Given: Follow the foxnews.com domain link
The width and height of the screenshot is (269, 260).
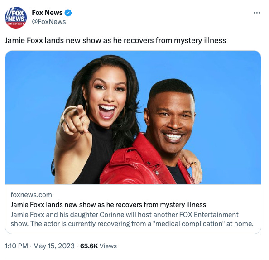Looking at the screenshot, I should [x=31, y=195].
